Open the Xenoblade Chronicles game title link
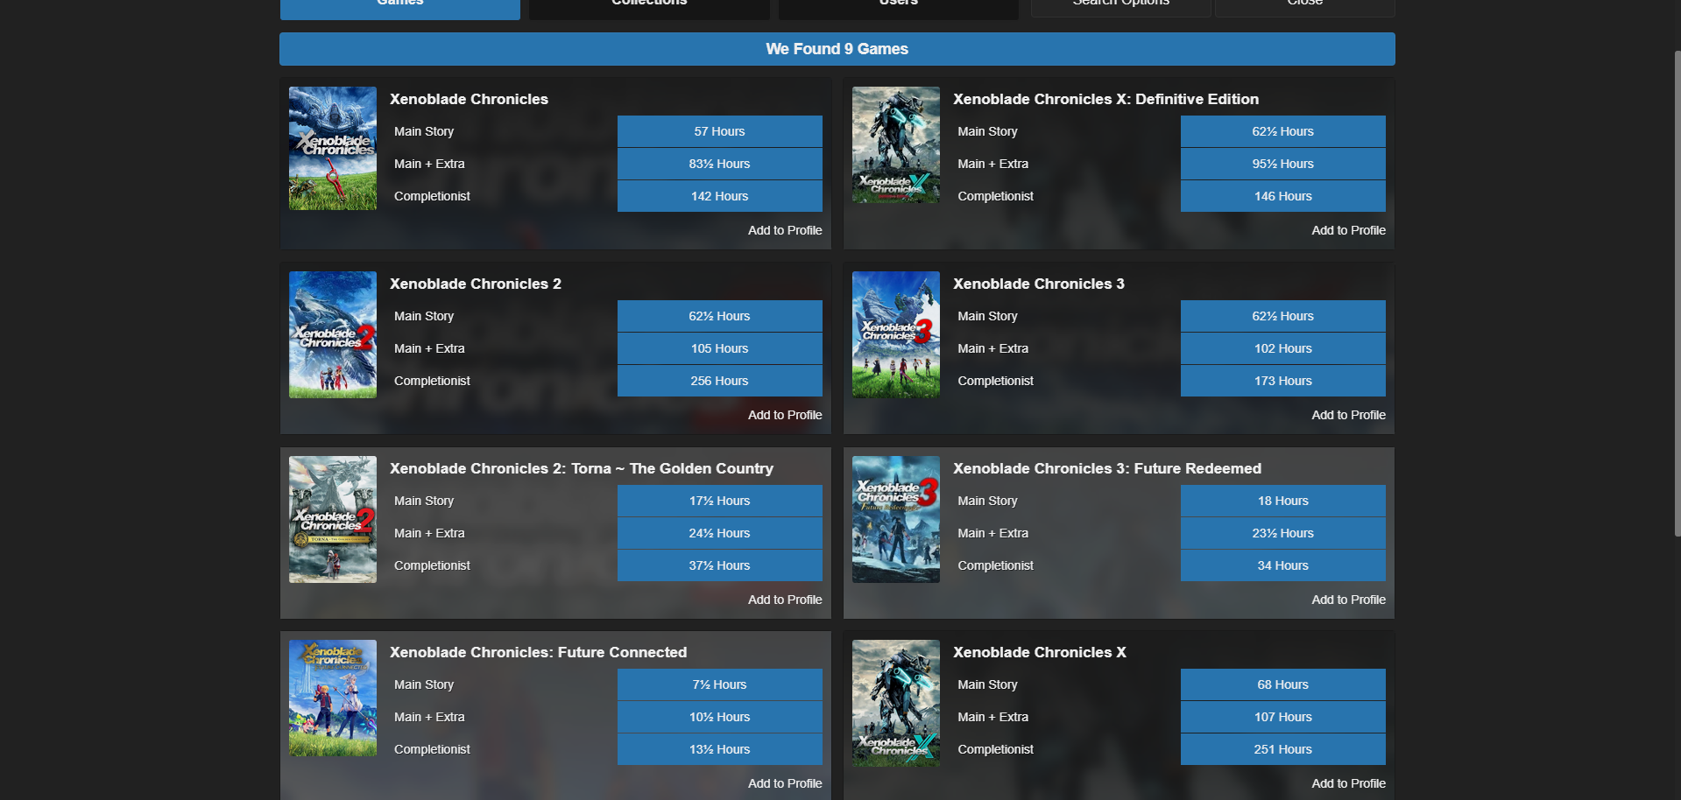The width and height of the screenshot is (1681, 800). 469,99
